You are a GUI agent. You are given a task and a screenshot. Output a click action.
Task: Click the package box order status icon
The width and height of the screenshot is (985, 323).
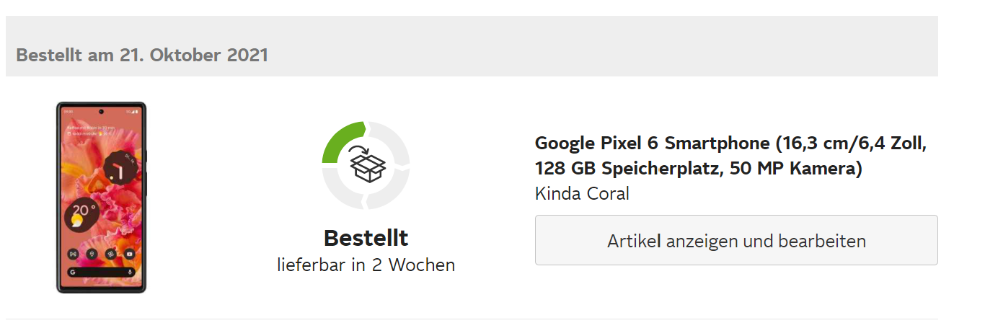367,165
